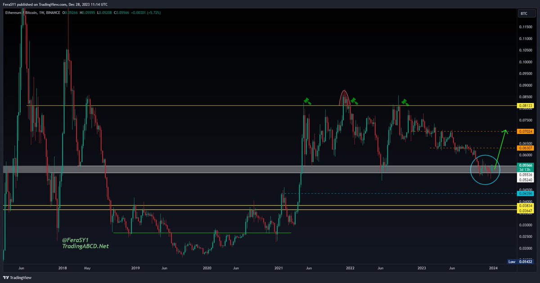Click the 0.02500 price scale tick
Viewport: 540px width, 283px height.
[526, 237]
